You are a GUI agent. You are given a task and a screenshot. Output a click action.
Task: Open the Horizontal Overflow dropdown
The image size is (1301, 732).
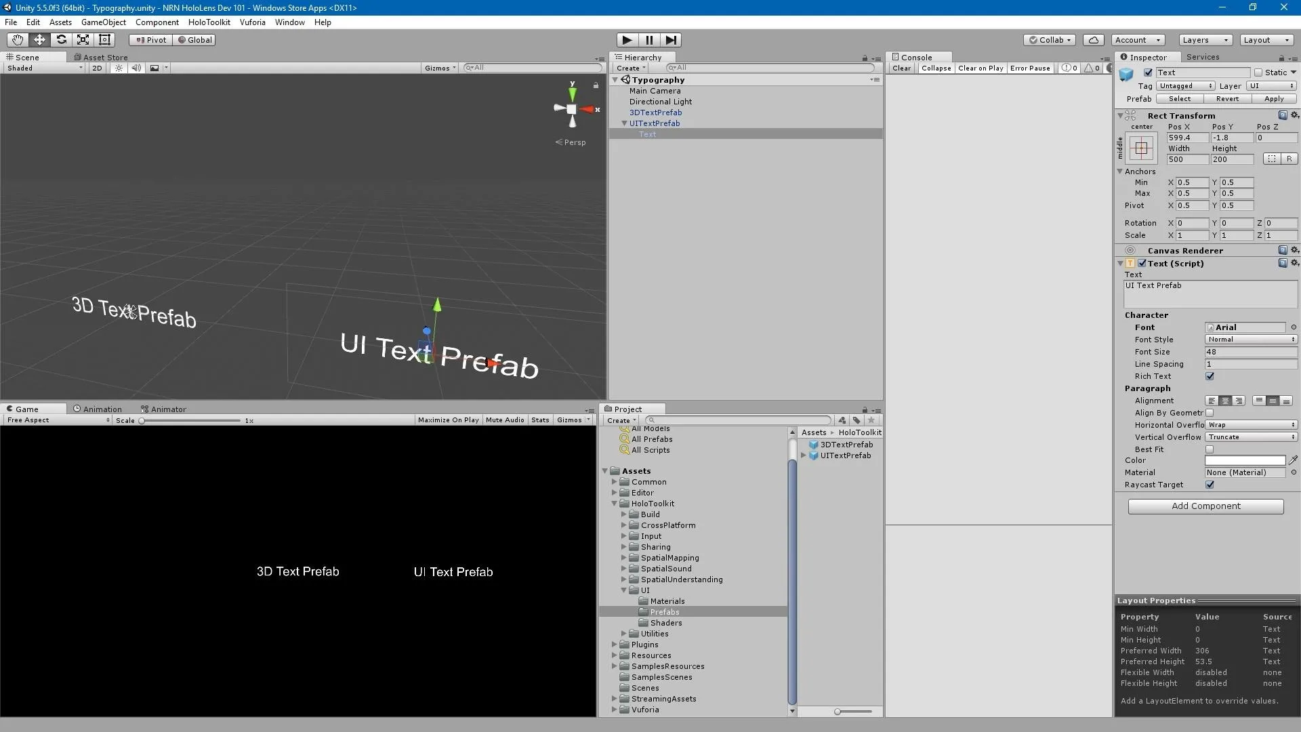[x=1251, y=425]
